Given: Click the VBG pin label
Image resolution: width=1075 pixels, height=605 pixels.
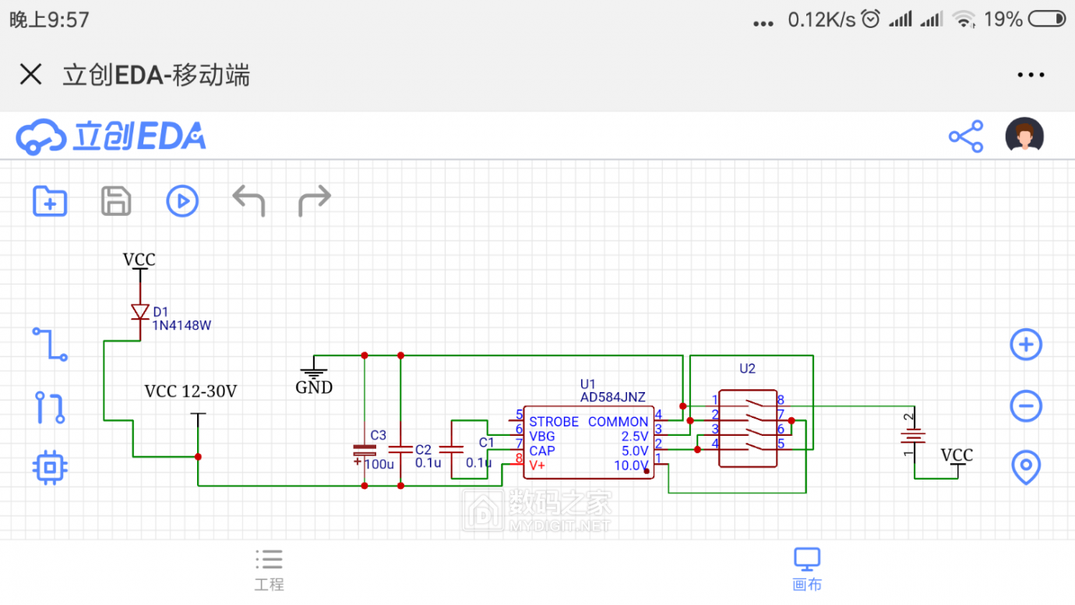Looking at the screenshot, I should coord(542,437).
